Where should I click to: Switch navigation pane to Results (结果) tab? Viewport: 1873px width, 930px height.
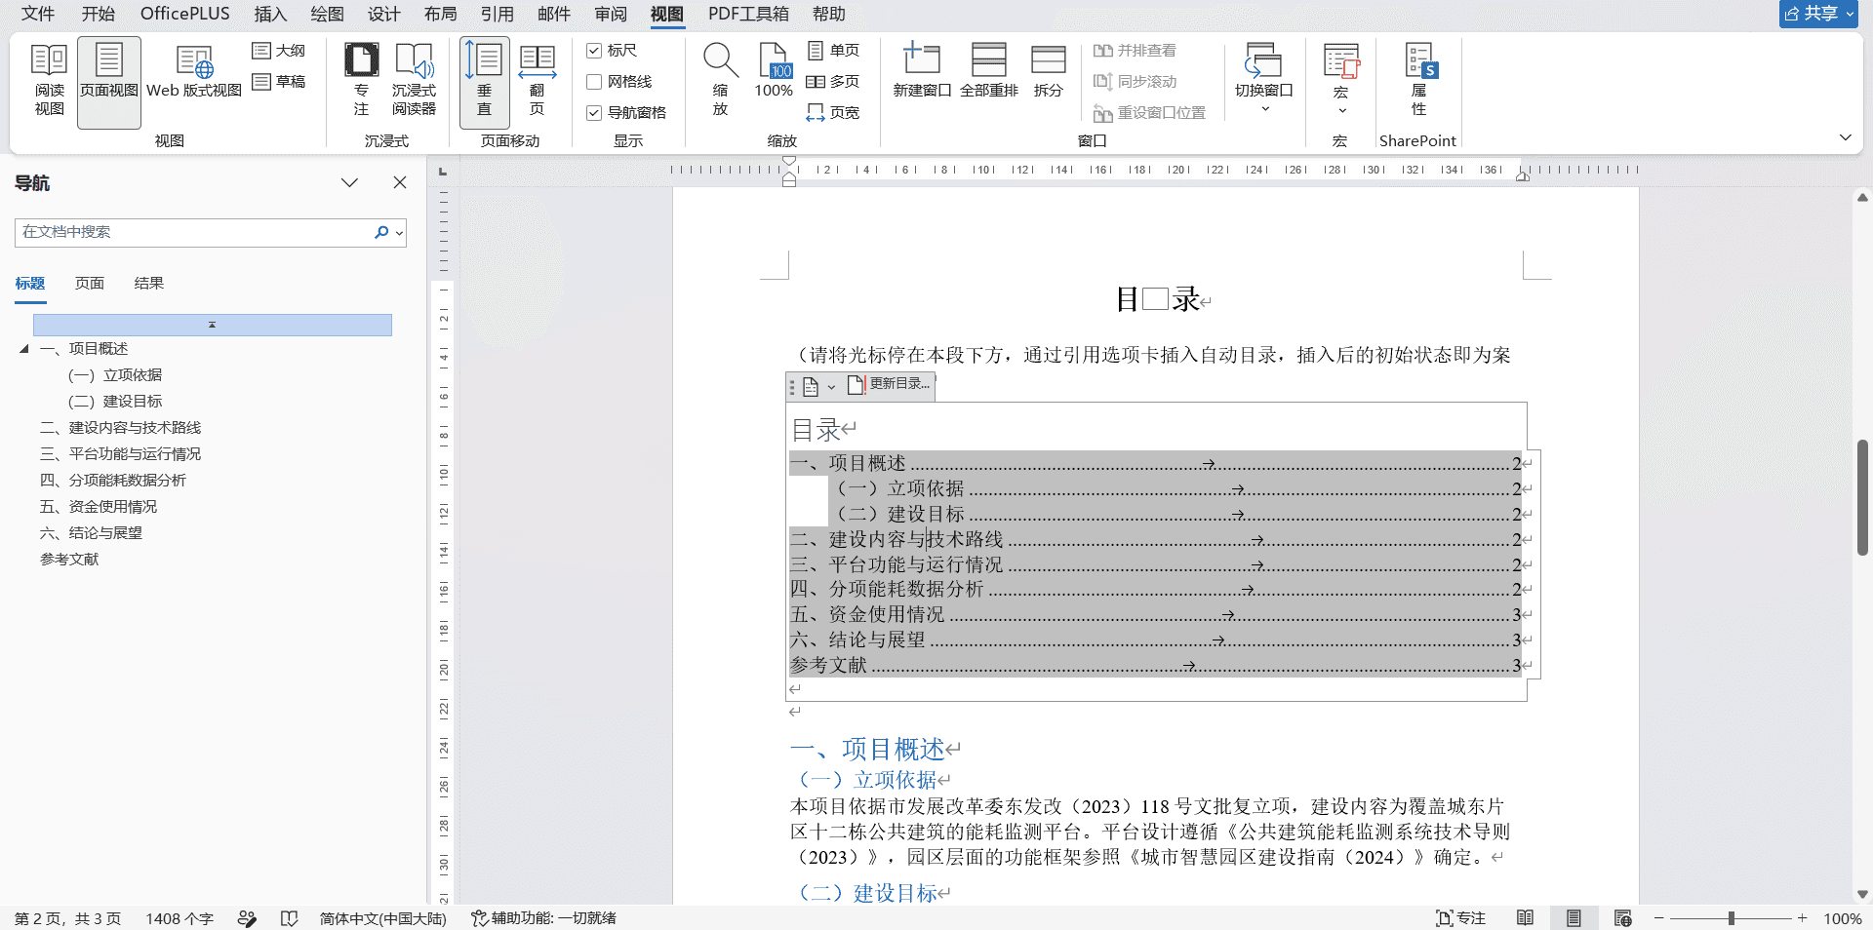click(x=149, y=284)
